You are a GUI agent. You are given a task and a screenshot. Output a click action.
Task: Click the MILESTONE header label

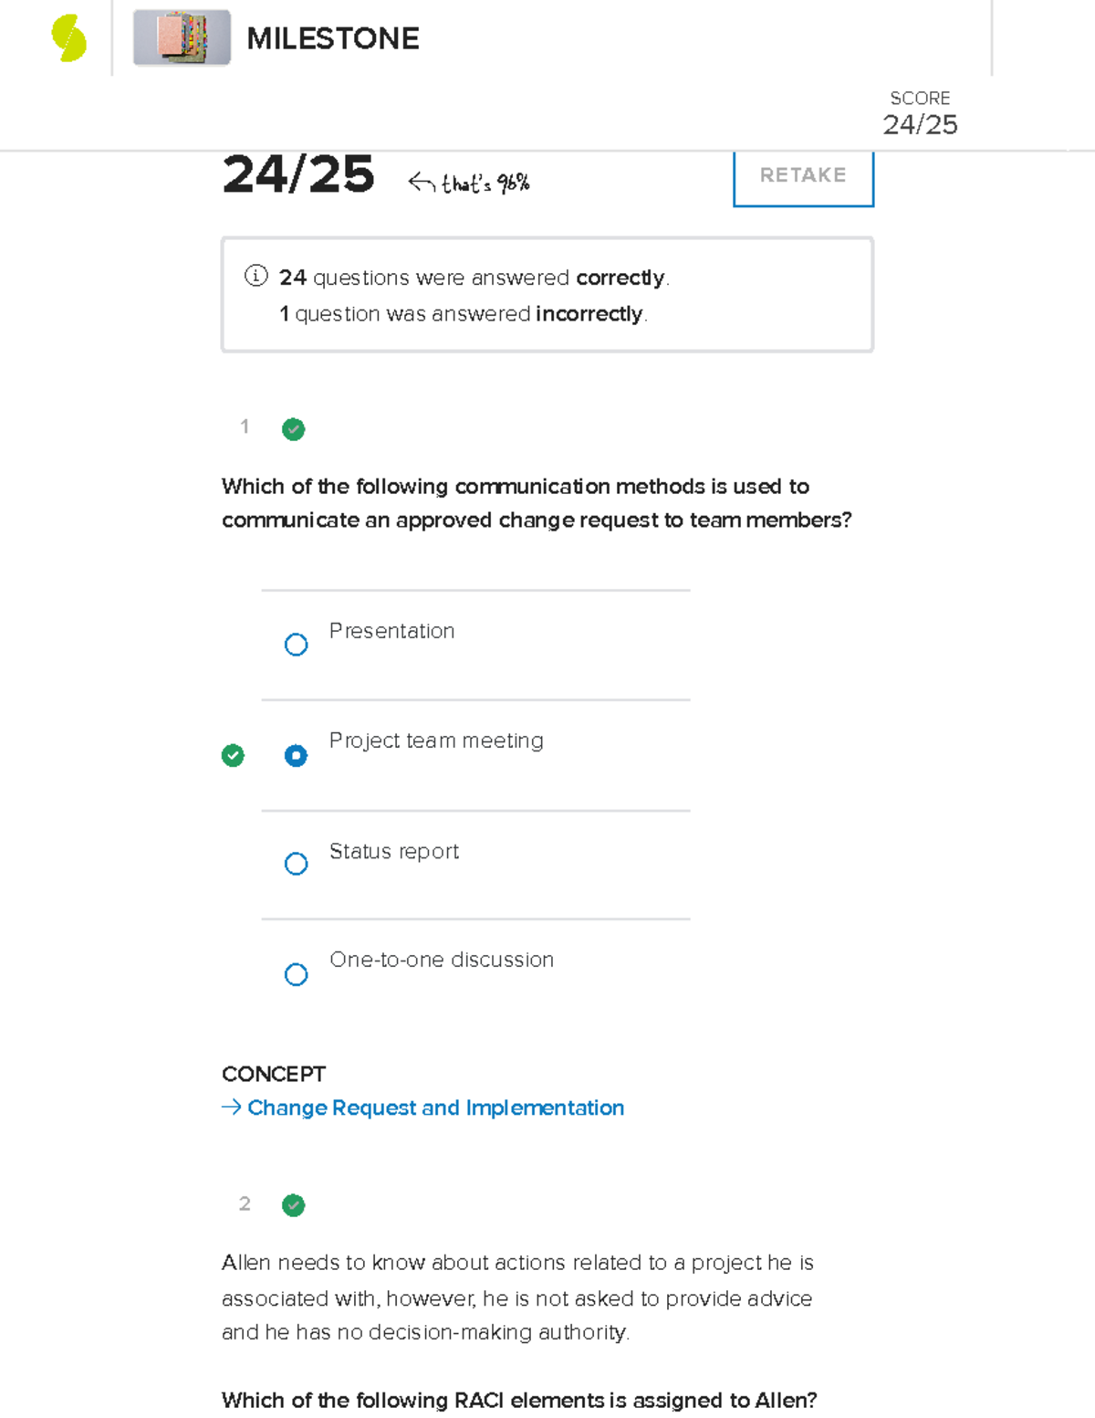pos(334,38)
